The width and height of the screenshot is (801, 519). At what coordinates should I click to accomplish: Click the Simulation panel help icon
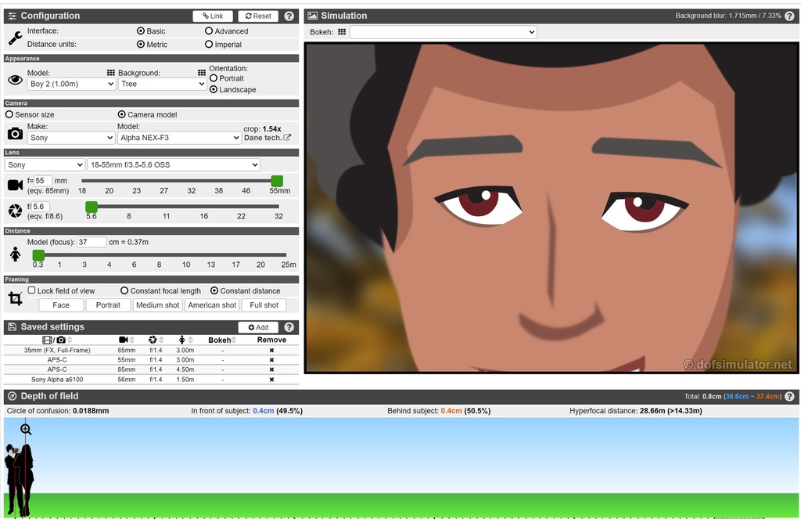[x=789, y=16]
